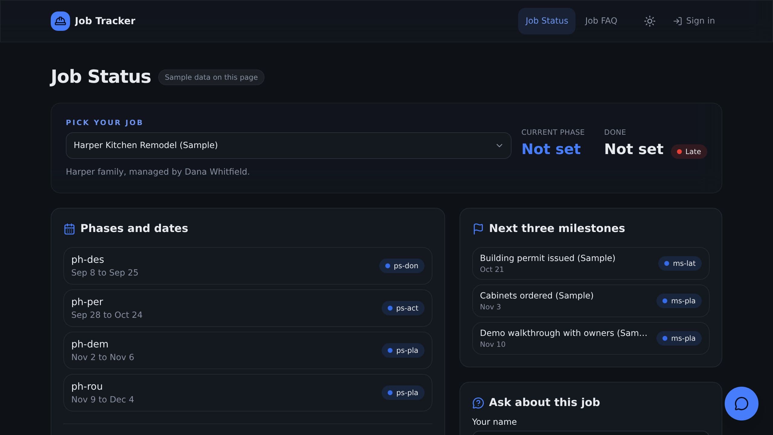Click the flag icon beside Next three milestones

[478, 229]
